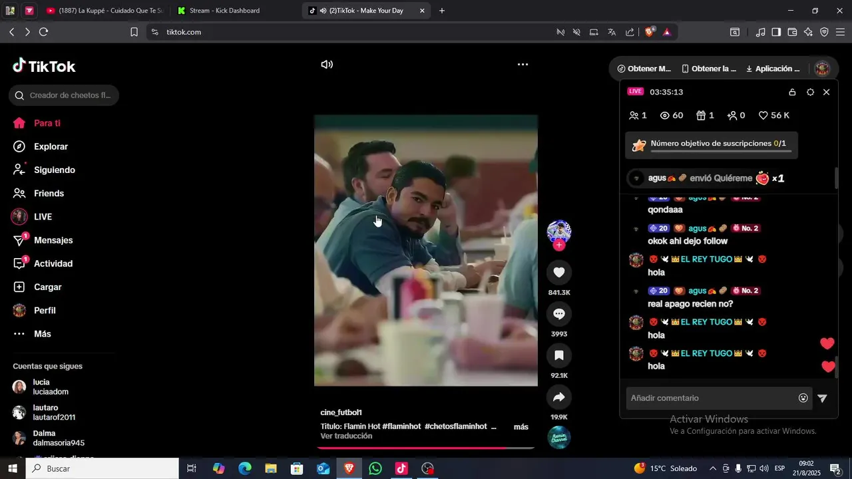852x479 pixels.
Task: Open WhatsApp from the taskbar
Action: pyautogui.click(x=375, y=468)
